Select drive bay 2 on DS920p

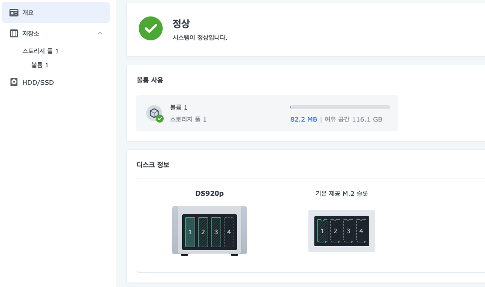point(203,232)
